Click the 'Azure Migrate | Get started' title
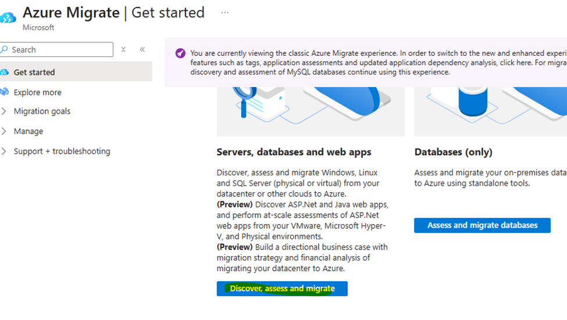This screenshot has height=320, width=567. click(x=113, y=13)
